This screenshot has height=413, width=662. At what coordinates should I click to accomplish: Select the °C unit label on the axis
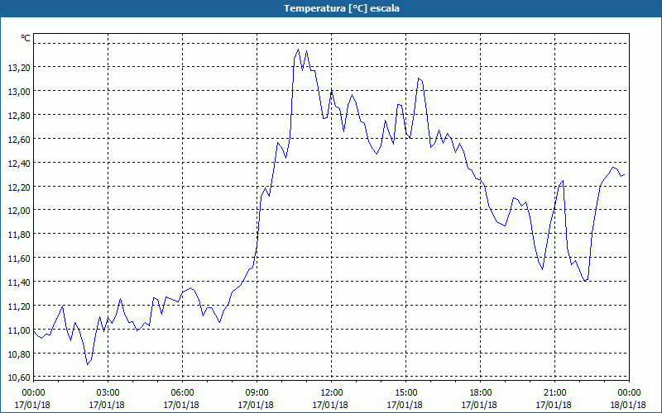pyautogui.click(x=26, y=38)
